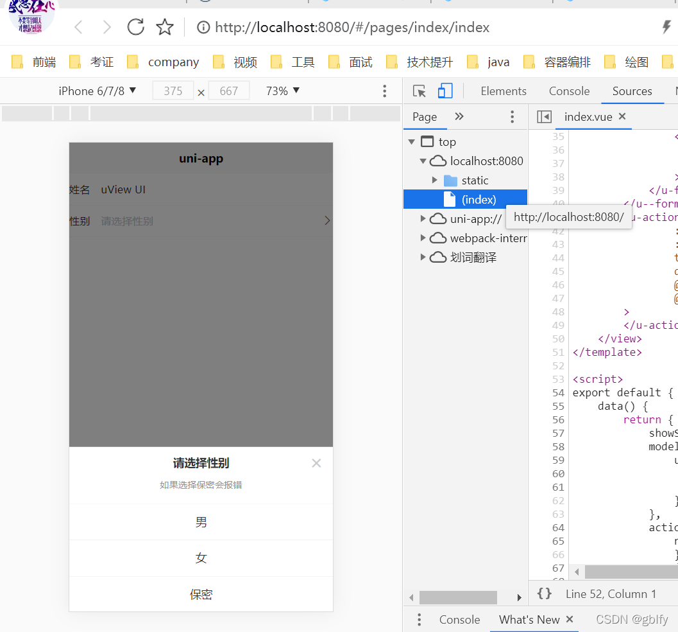This screenshot has width=678, height=632.
Task: Open the 73% zoom dropdown
Action: click(x=283, y=91)
